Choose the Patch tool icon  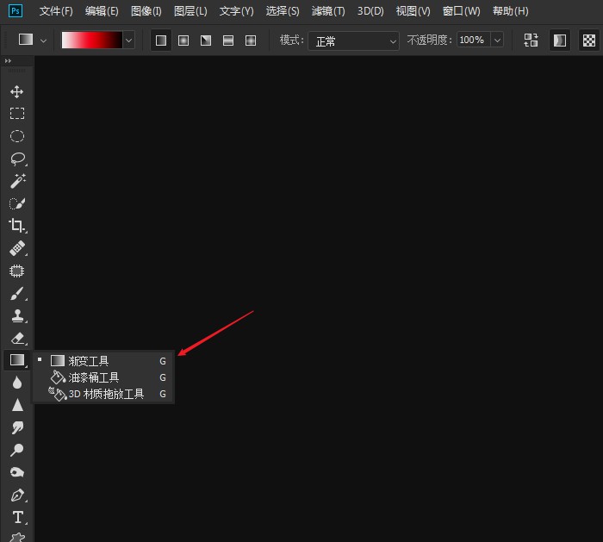pyautogui.click(x=17, y=271)
